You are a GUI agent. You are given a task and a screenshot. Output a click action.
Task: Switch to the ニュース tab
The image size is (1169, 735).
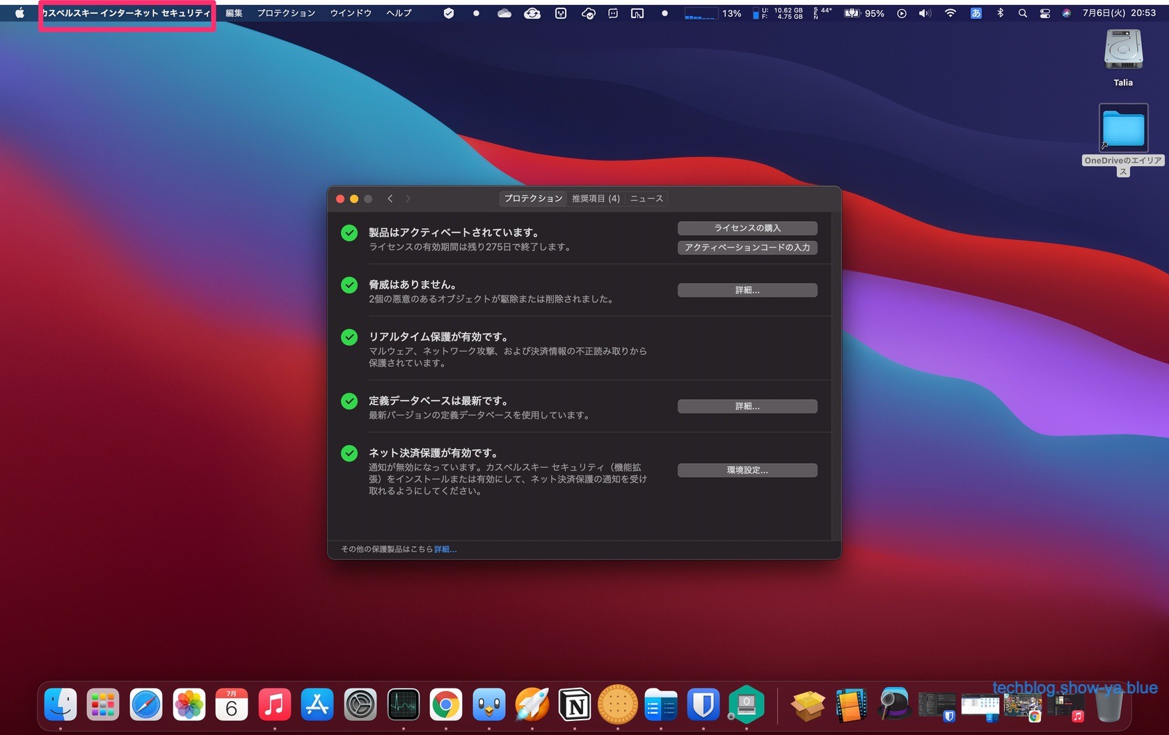(x=646, y=199)
